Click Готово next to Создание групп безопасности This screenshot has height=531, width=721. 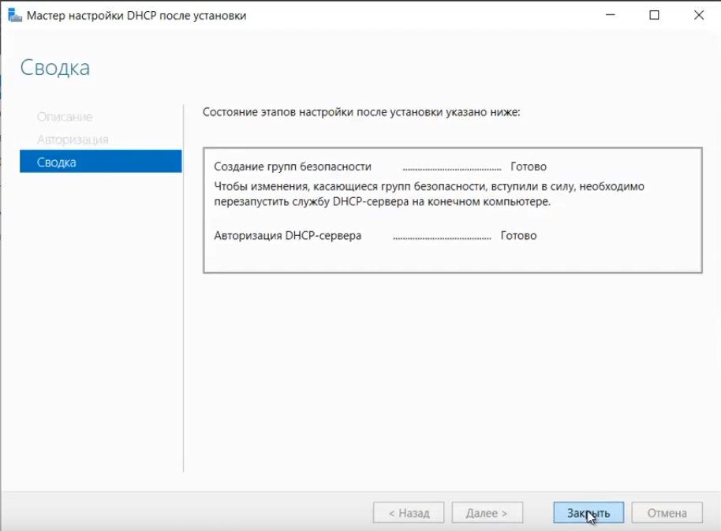point(529,167)
